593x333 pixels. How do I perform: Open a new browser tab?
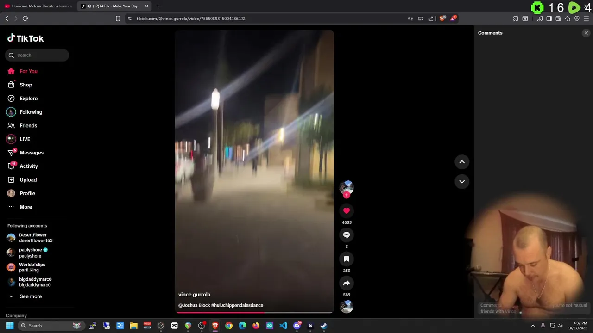(158, 6)
